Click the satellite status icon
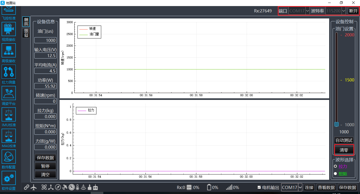Image resolution: width=360 pixels, height=194 pixels. point(65,187)
